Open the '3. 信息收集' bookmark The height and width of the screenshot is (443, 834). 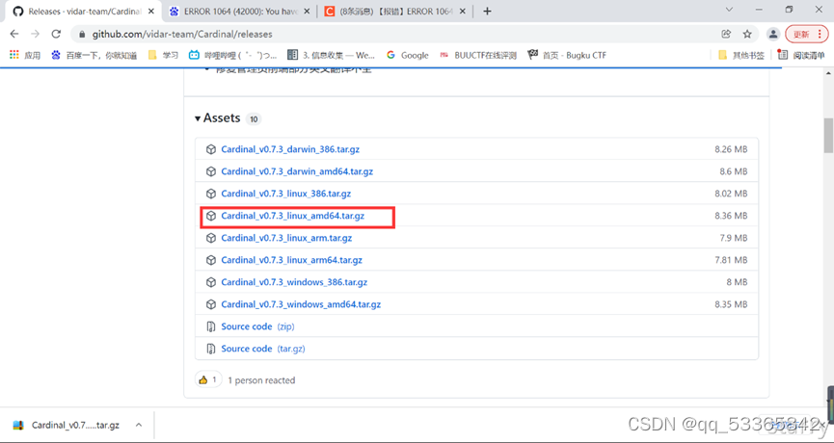(x=331, y=55)
